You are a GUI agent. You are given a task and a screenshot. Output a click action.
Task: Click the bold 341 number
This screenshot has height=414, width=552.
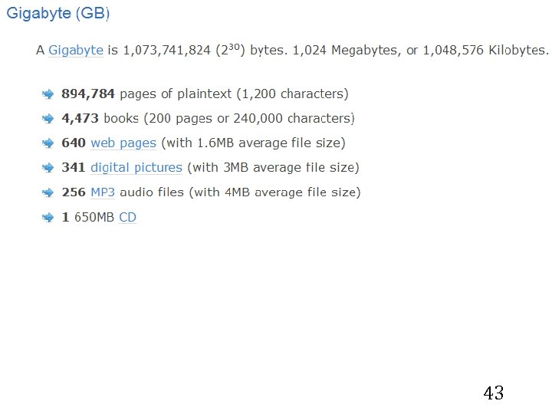click(73, 168)
